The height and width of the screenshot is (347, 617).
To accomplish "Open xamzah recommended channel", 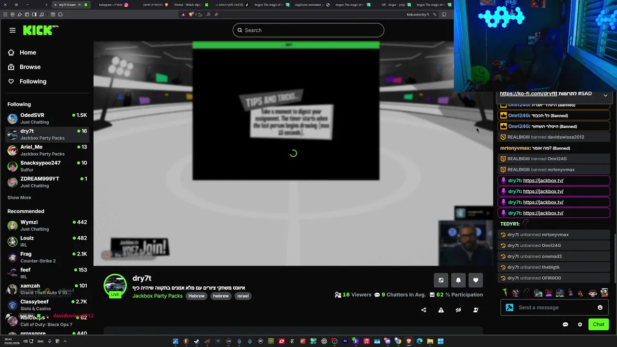I will pyautogui.click(x=47, y=289).
